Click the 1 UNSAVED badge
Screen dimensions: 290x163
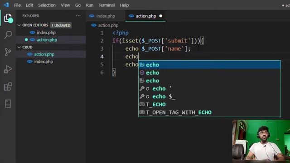(61, 25)
